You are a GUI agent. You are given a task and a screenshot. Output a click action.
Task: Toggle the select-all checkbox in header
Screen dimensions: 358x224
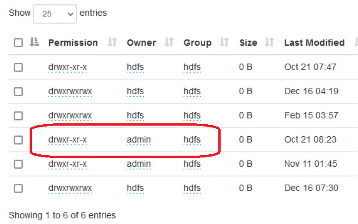tap(18, 43)
